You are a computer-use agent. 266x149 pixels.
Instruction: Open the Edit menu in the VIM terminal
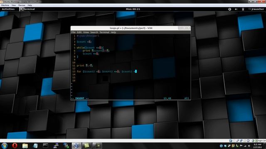pyautogui.click(x=79, y=32)
